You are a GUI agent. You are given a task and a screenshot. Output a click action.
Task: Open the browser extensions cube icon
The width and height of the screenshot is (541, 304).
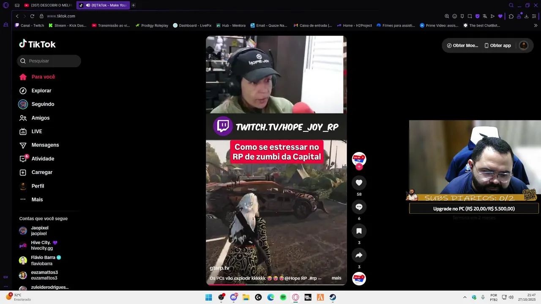click(x=511, y=16)
